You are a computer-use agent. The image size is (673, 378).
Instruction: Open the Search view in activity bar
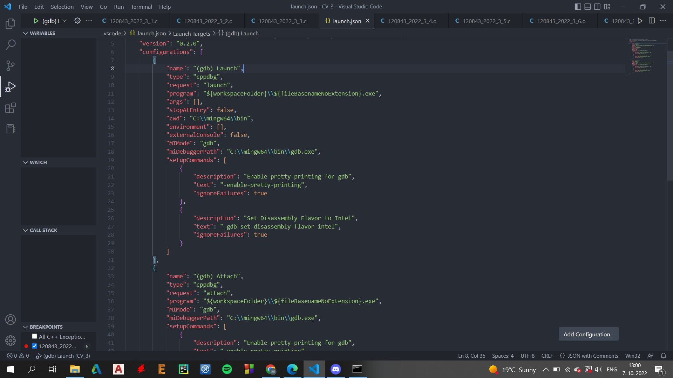(x=11, y=45)
